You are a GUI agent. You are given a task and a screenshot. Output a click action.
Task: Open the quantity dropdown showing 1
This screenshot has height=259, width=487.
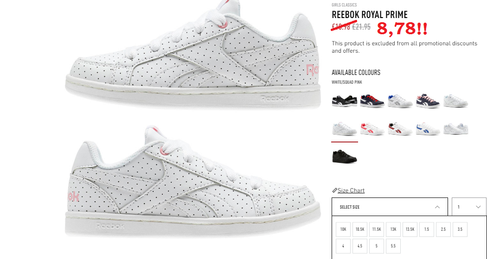tap(469, 207)
